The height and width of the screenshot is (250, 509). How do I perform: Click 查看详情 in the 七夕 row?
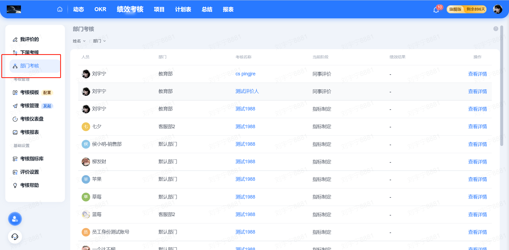pos(477,127)
